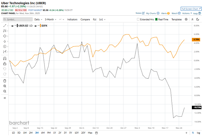The image size is (202, 137).
Task: Select the 6M time range
Action: coord(43,133)
